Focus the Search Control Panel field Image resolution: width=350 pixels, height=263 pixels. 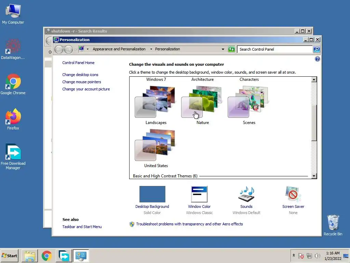(275, 49)
